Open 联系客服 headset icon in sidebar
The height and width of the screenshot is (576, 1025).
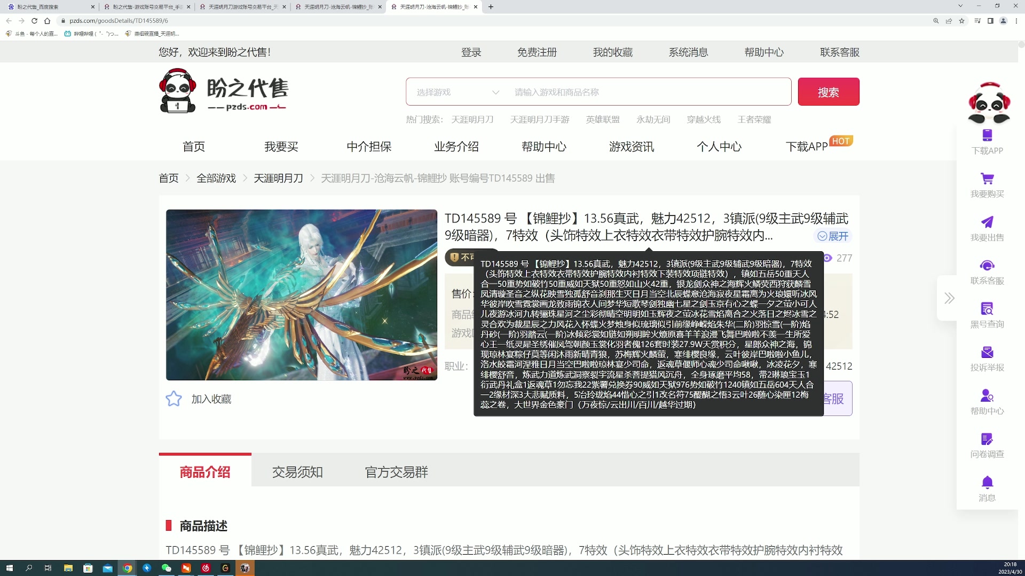(x=987, y=266)
